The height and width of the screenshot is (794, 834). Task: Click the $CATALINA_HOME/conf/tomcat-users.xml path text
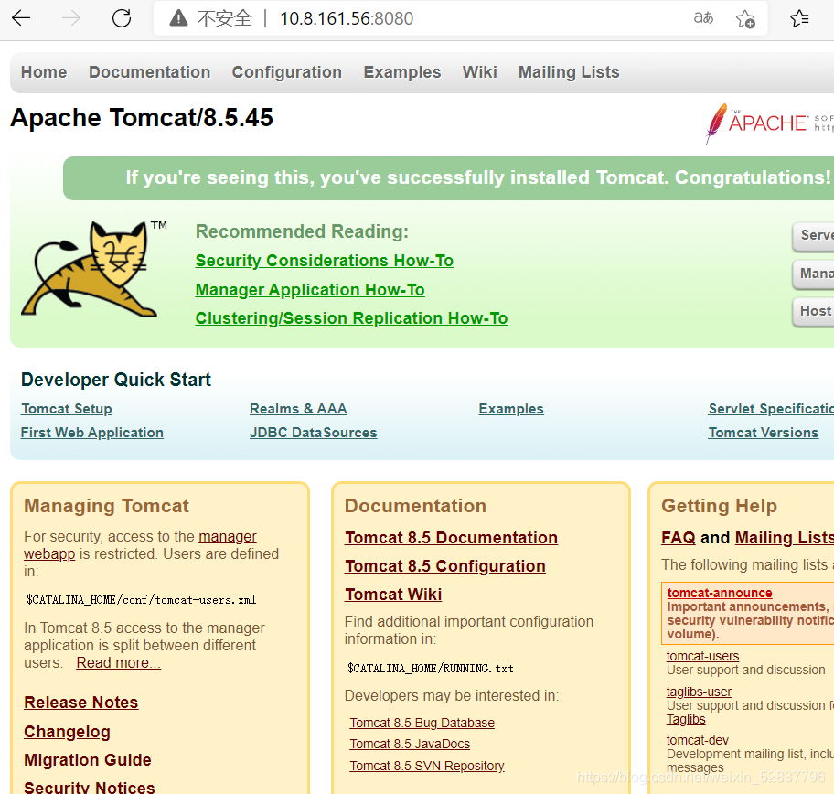pos(142,600)
